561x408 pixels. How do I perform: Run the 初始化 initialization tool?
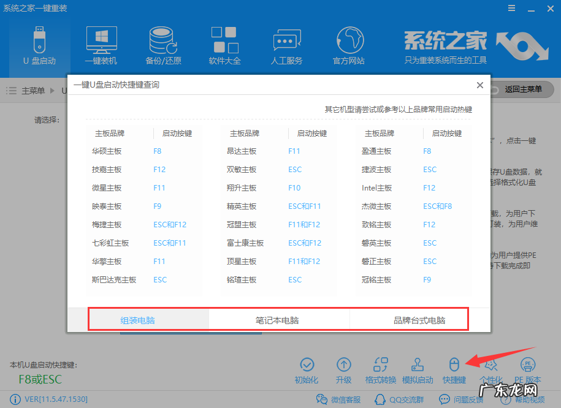tap(307, 369)
